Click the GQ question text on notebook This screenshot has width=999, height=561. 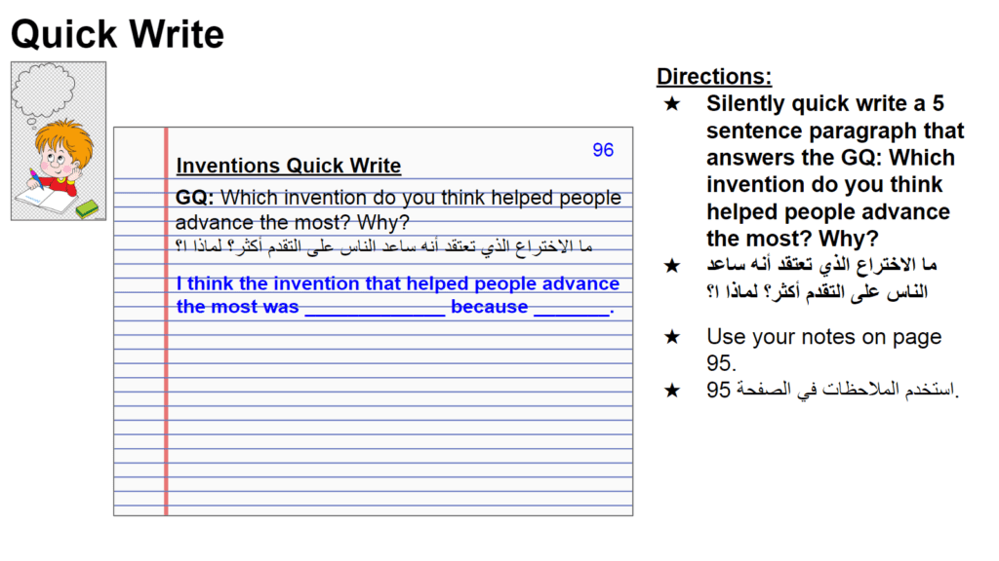point(398,210)
